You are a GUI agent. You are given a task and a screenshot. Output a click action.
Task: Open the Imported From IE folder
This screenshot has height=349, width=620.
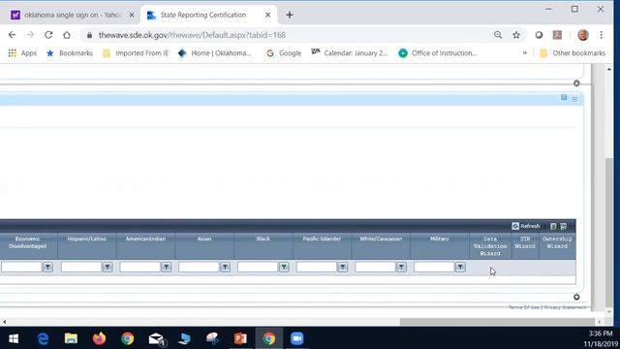pos(136,53)
